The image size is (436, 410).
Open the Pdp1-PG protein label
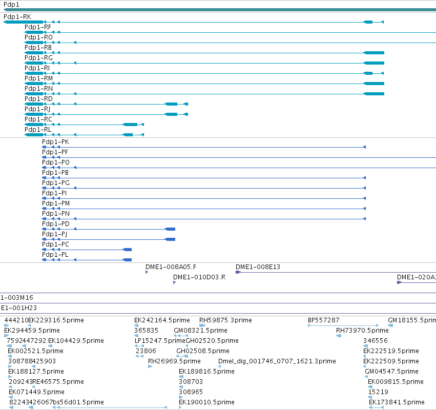click(56, 183)
